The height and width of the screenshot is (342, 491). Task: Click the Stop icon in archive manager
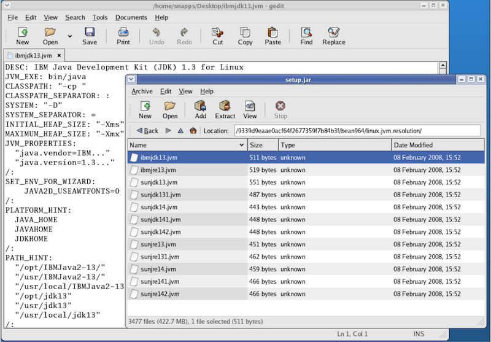tap(280, 106)
